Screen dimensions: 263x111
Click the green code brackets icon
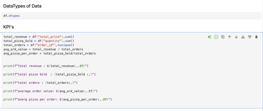click(x=216, y=37)
